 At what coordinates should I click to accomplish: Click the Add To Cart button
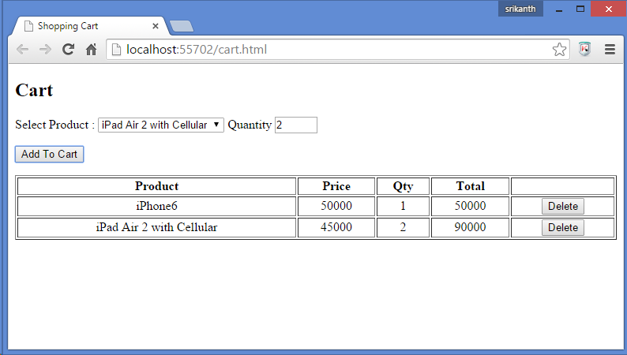coord(49,154)
